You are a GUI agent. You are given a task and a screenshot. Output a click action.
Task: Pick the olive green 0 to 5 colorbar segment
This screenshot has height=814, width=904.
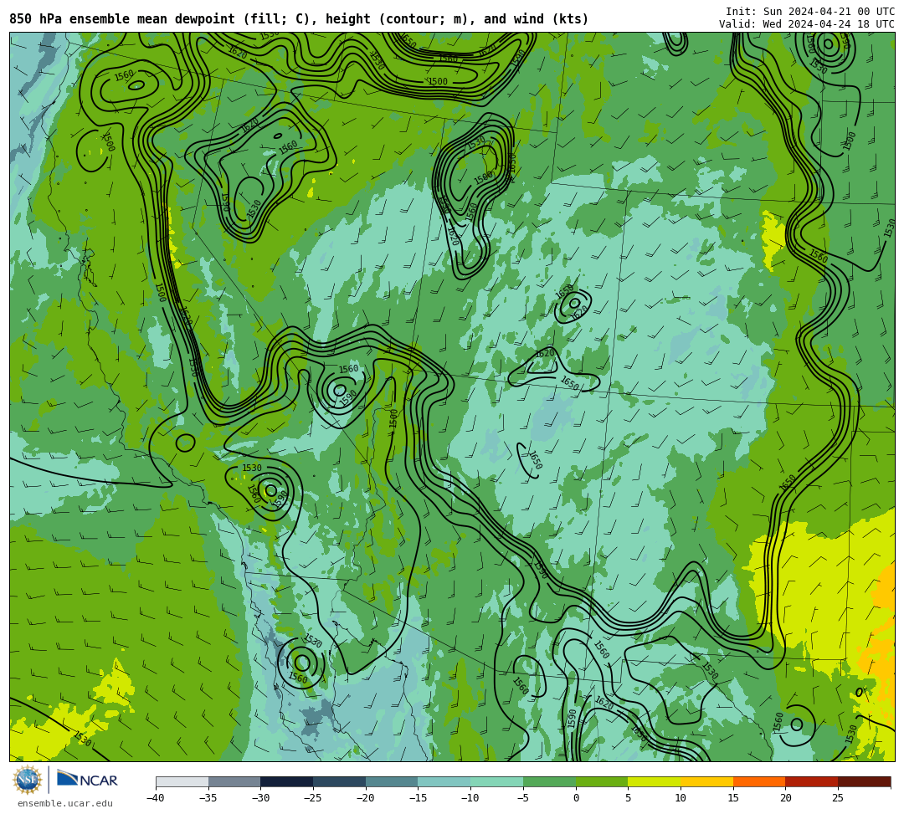coord(602,781)
